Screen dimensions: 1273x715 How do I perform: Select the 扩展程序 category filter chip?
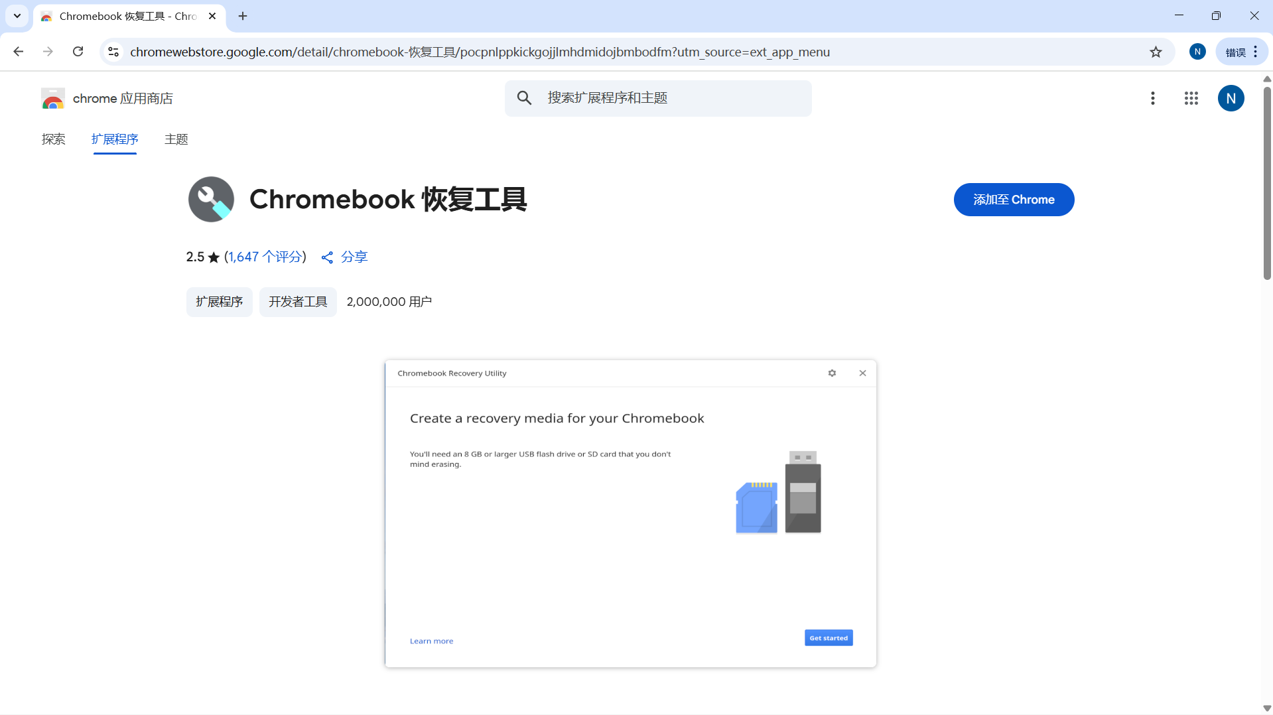(x=219, y=301)
